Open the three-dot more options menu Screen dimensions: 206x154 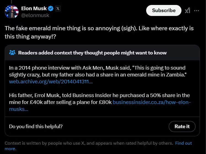coord(197,10)
